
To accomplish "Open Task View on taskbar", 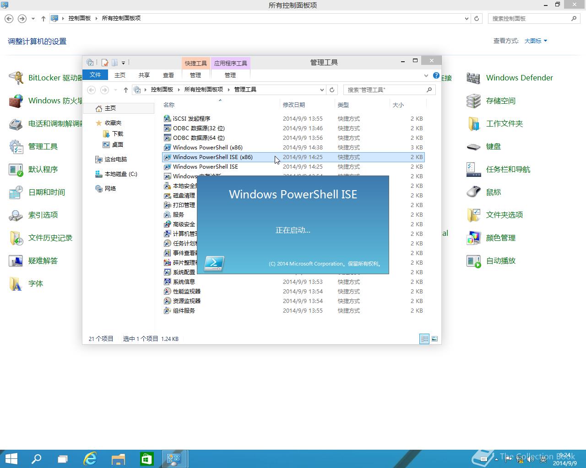I will click(63, 459).
